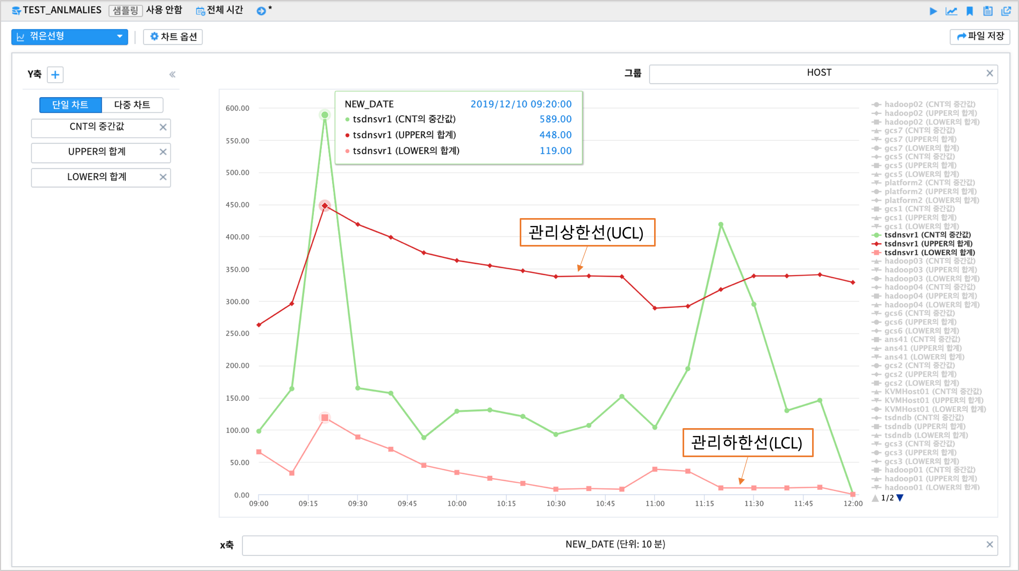
Task: Toggle hadoop01 (UPPER의 합계) legend series
Action: (924, 479)
